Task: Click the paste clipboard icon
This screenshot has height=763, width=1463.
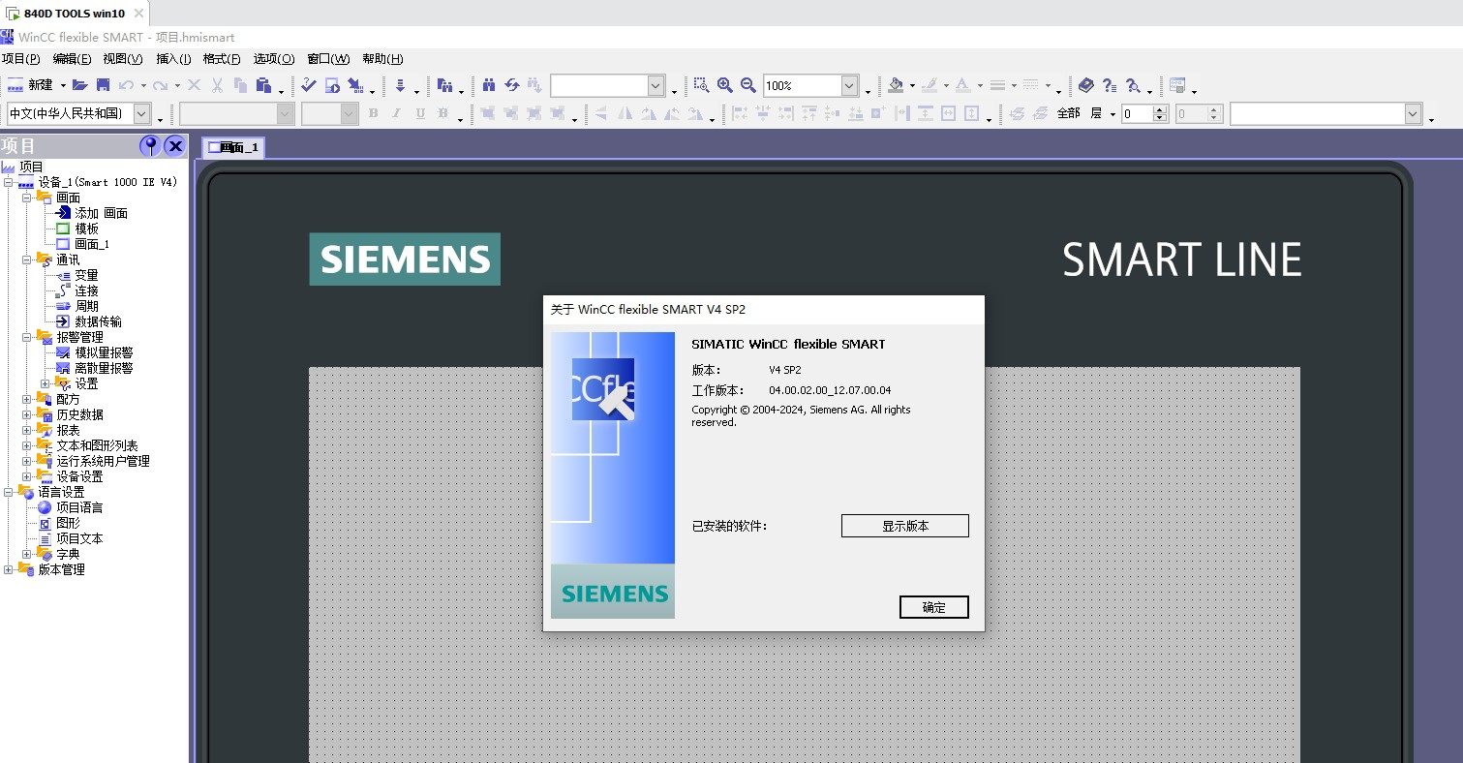Action: point(263,85)
